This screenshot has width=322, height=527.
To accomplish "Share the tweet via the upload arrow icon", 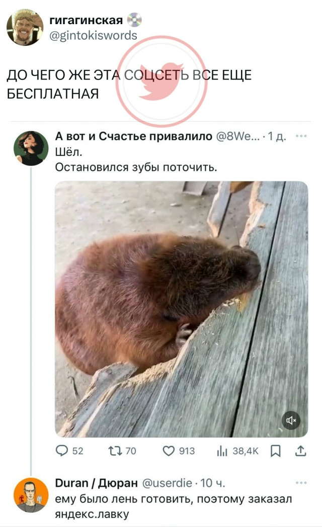I will coord(300,451).
